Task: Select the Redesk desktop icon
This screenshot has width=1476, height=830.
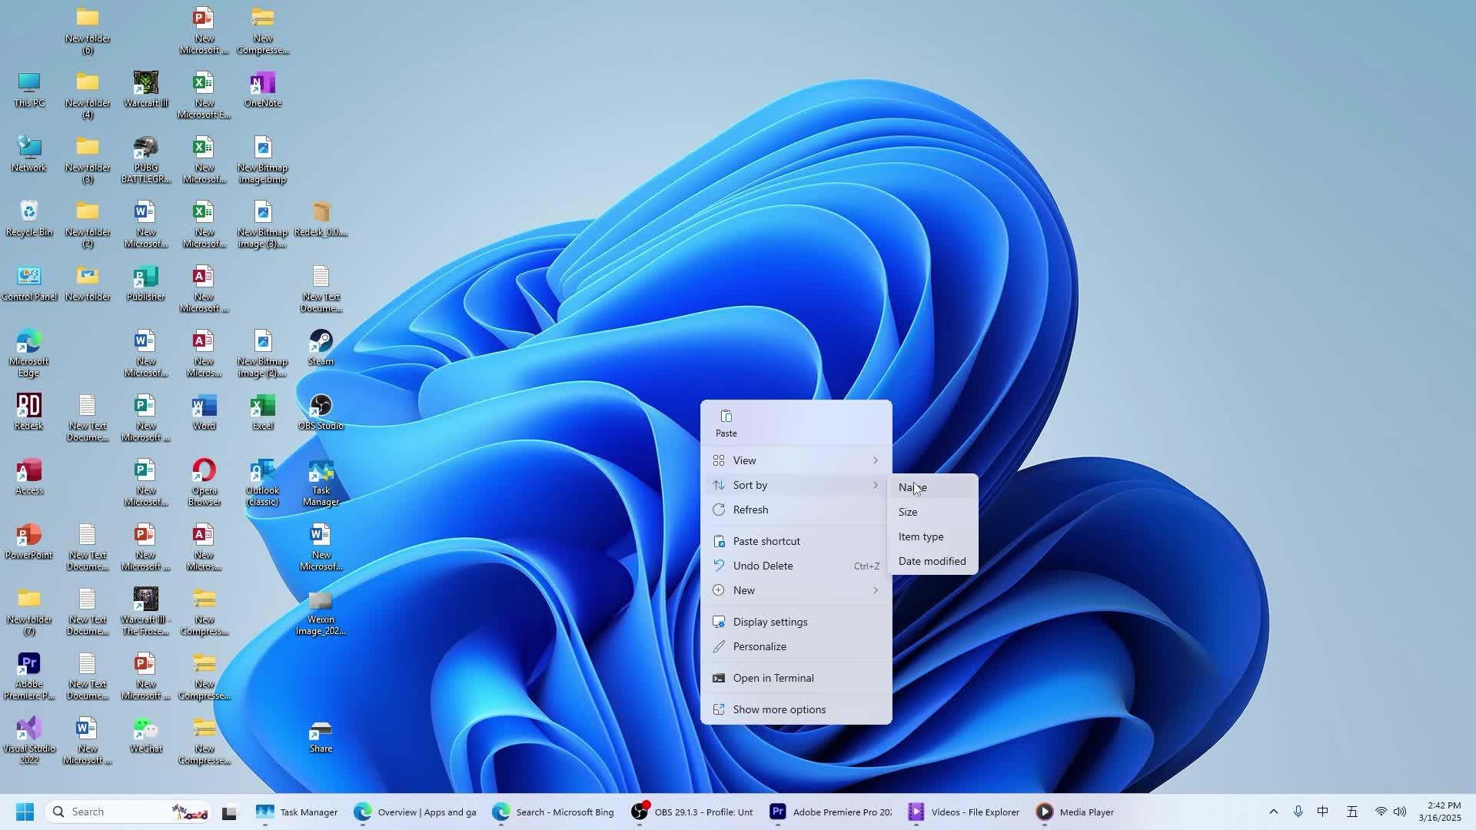Action: coord(28,407)
